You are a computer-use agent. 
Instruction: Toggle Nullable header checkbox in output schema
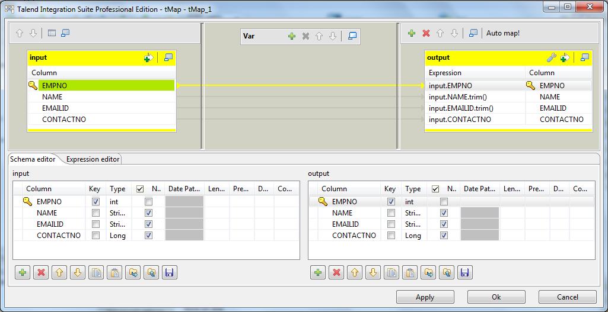click(x=435, y=189)
